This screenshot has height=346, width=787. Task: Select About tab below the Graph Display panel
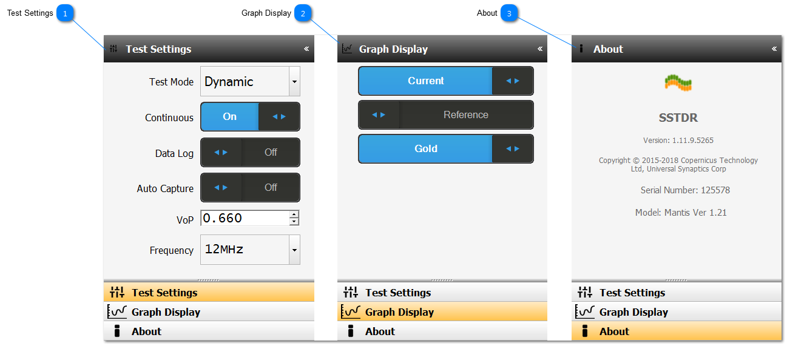click(x=380, y=331)
